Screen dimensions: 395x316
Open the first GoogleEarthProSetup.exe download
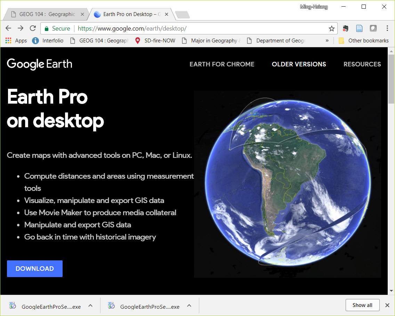[x=45, y=306]
